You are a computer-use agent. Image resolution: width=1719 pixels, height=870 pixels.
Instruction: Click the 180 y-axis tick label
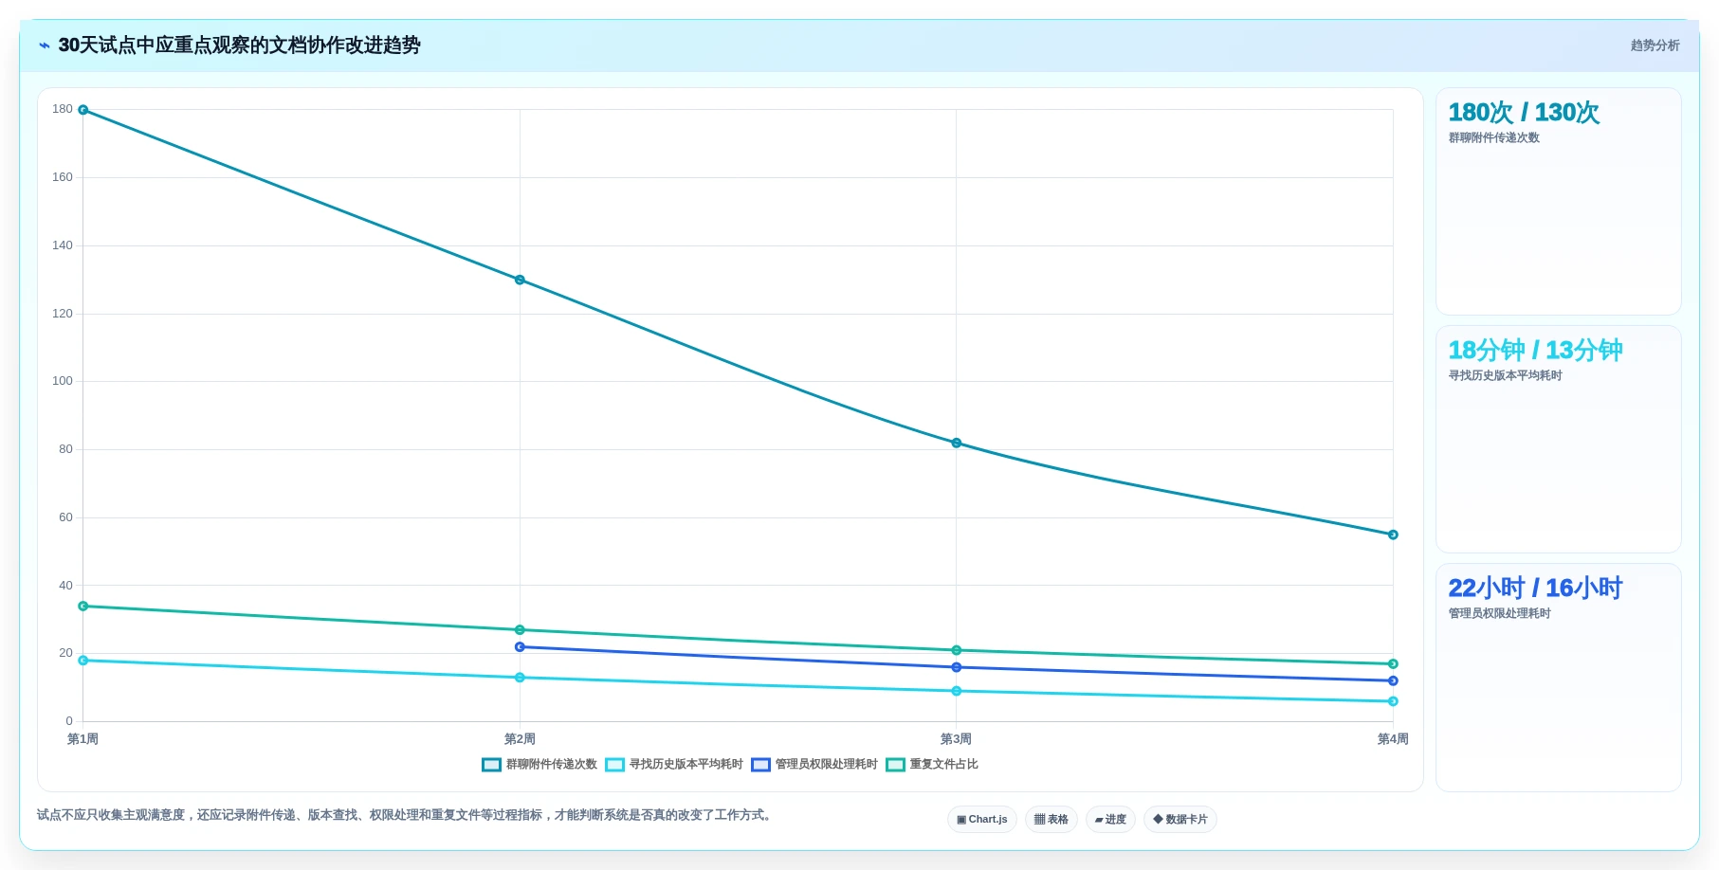point(63,109)
